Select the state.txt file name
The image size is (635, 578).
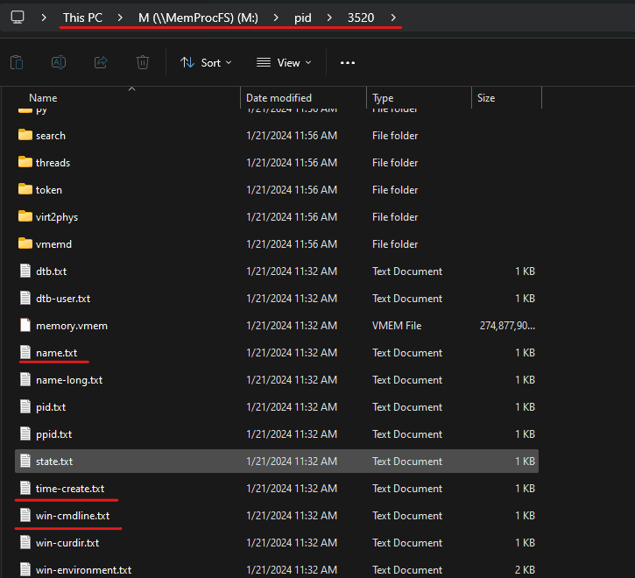pyautogui.click(x=54, y=462)
